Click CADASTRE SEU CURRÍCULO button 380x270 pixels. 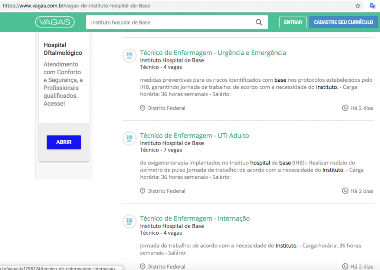343,22
